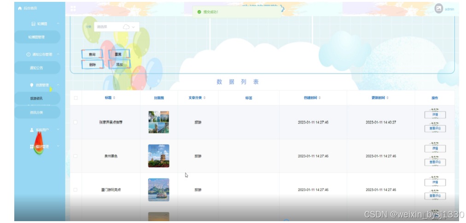Tick the checkbox for 厦门游玩亮点 row
Viewport: 466px width, 223px height.
[76, 190]
